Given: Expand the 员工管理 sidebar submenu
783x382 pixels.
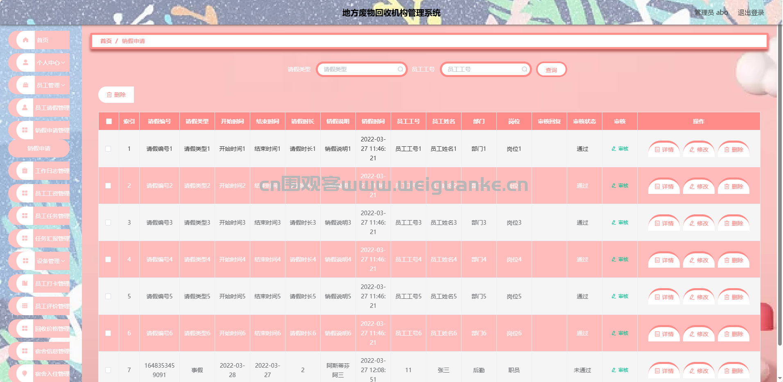Looking at the screenshot, I should [50, 85].
